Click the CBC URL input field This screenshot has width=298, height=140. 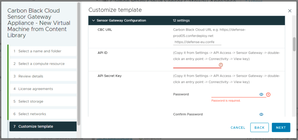tap(197, 42)
